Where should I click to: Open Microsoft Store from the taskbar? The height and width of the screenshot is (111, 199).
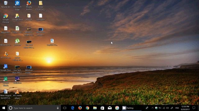point(102,108)
